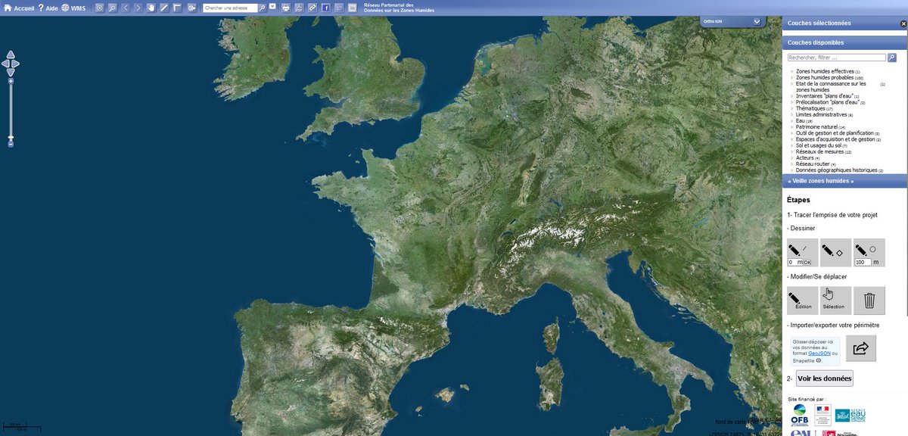Select the distance measure line tool
Screen dimensions: 908x436
(164, 8)
